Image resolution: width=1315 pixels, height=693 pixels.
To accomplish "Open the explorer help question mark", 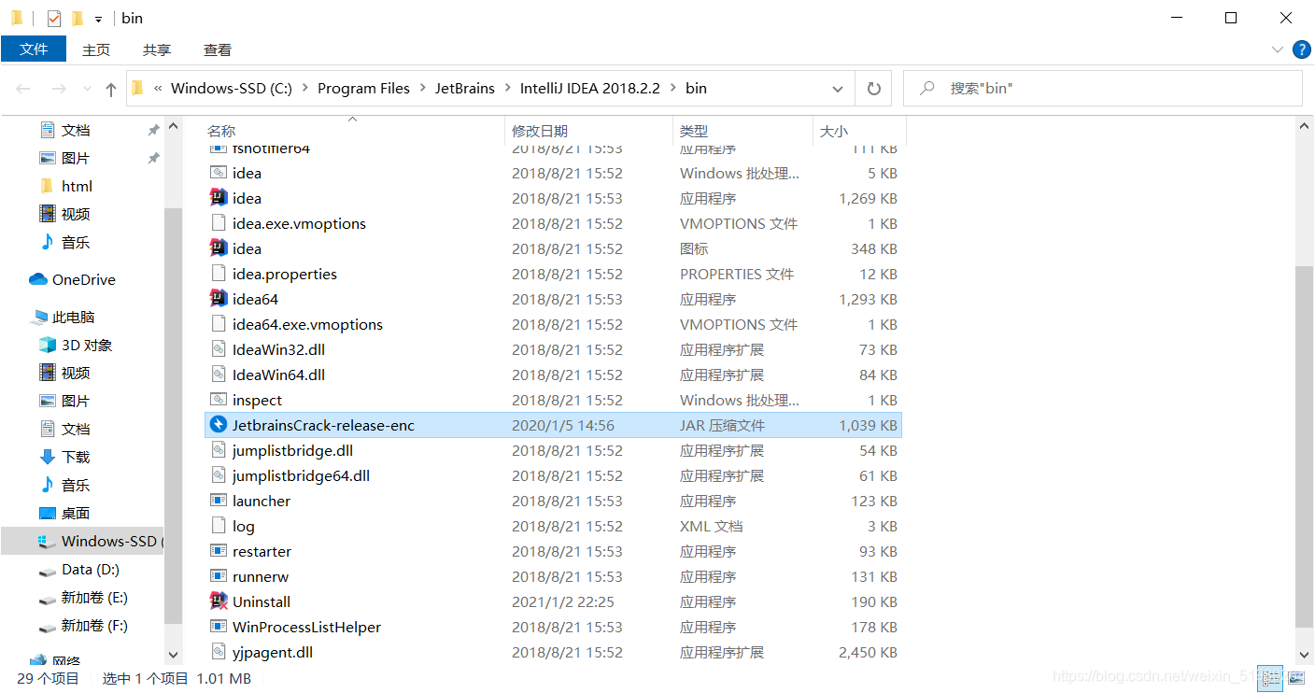I will [x=1300, y=49].
